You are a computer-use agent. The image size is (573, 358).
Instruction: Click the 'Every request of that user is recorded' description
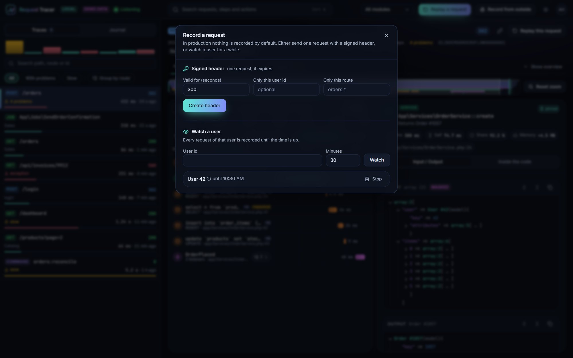point(241,140)
